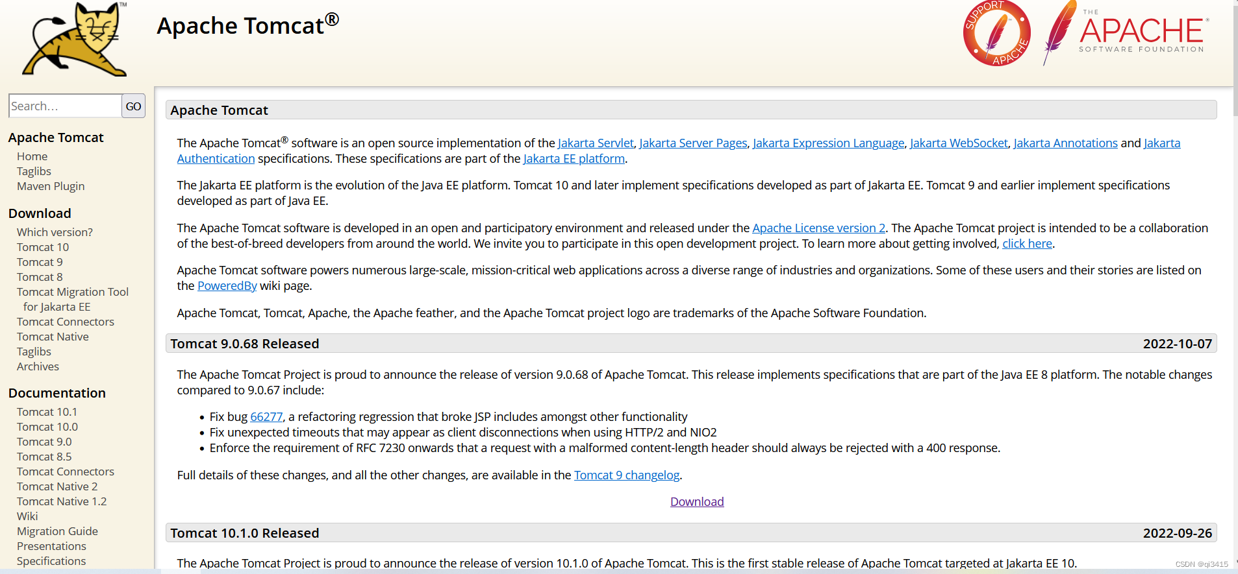Go to Tomcat 9 download page
Image resolution: width=1238 pixels, height=574 pixels.
[x=40, y=262]
